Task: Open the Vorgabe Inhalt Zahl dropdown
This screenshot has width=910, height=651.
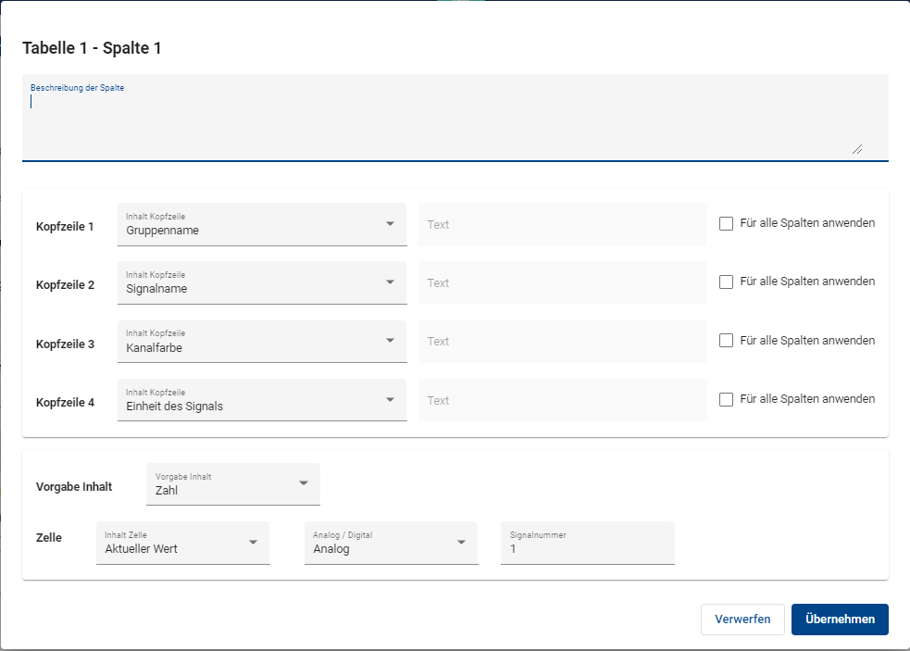Action: click(x=232, y=484)
